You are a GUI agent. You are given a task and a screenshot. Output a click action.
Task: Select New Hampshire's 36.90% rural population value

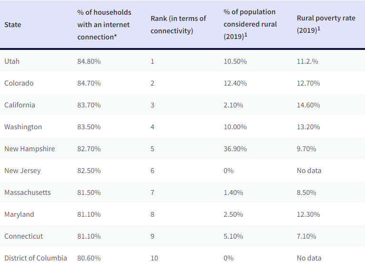(235, 149)
